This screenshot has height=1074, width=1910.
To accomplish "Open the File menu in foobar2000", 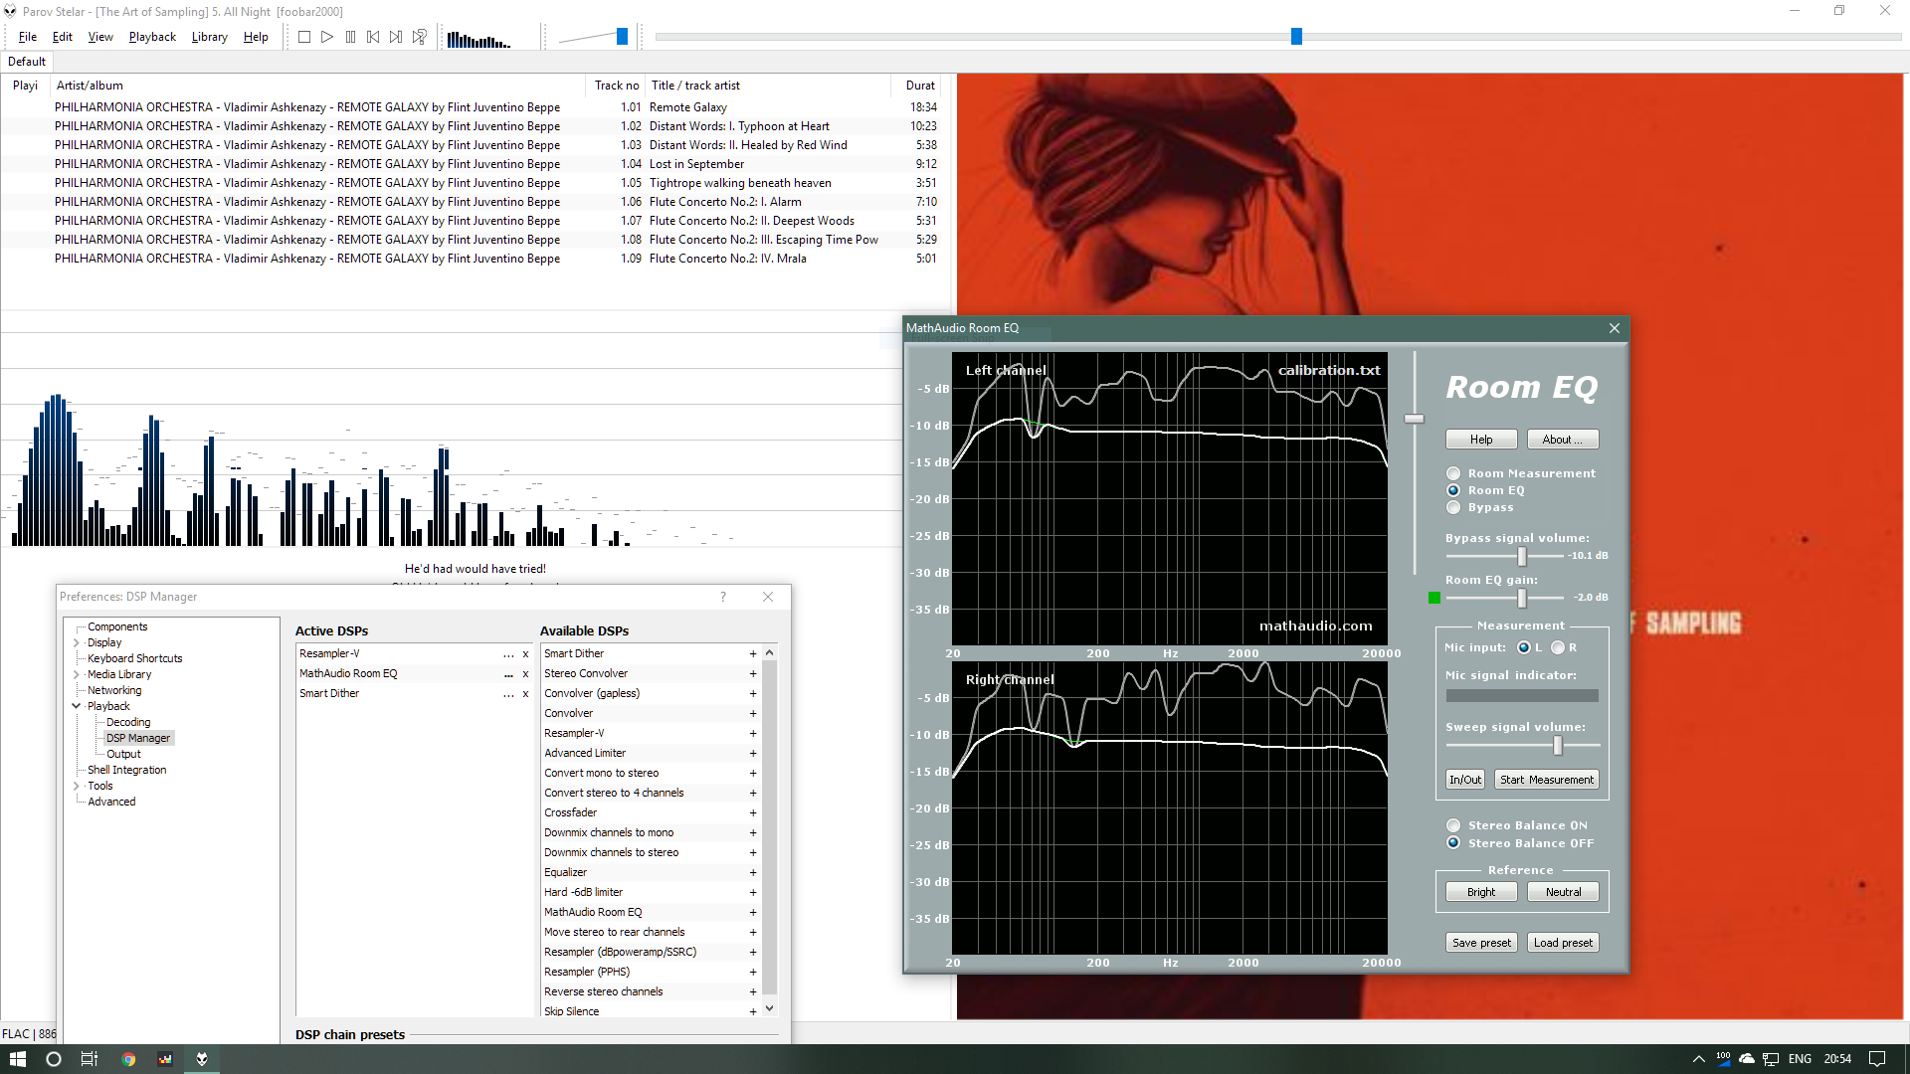I will coord(25,36).
